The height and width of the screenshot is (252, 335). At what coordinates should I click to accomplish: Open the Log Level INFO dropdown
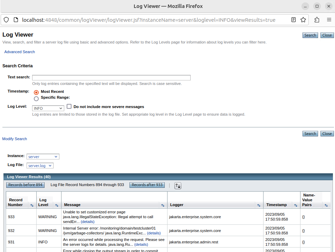48,108
